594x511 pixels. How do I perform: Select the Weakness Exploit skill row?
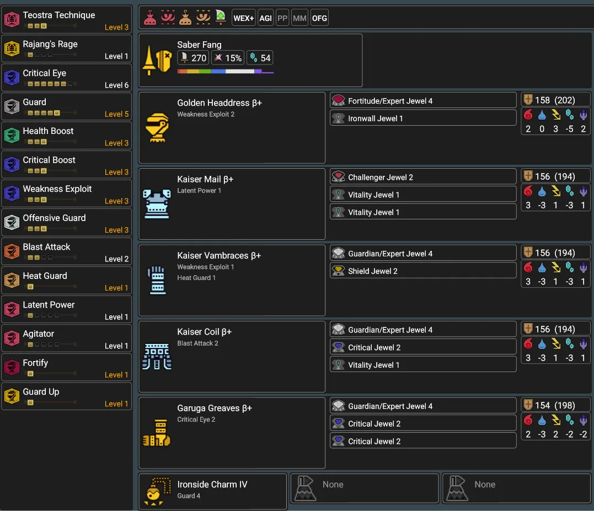67,193
